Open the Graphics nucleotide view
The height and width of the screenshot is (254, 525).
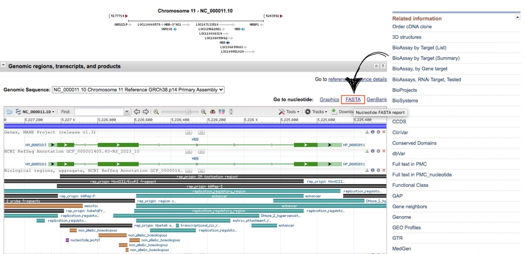329,99
